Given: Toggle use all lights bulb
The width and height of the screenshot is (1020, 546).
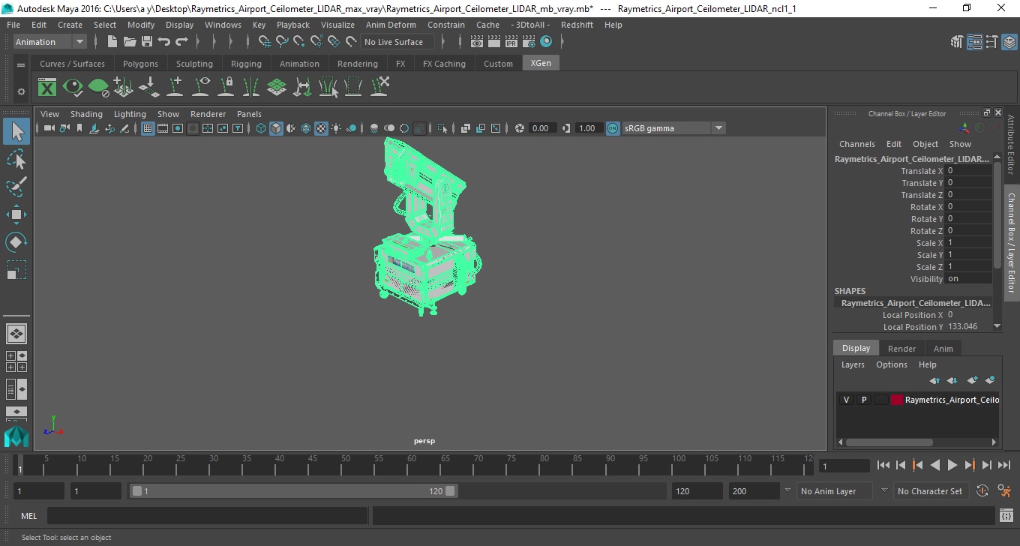Looking at the screenshot, I should click(x=336, y=128).
